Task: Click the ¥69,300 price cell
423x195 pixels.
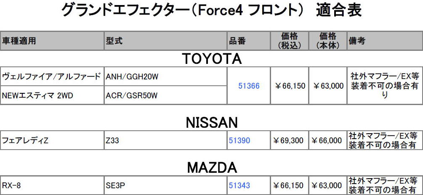Action: click(x=290, y=140)
